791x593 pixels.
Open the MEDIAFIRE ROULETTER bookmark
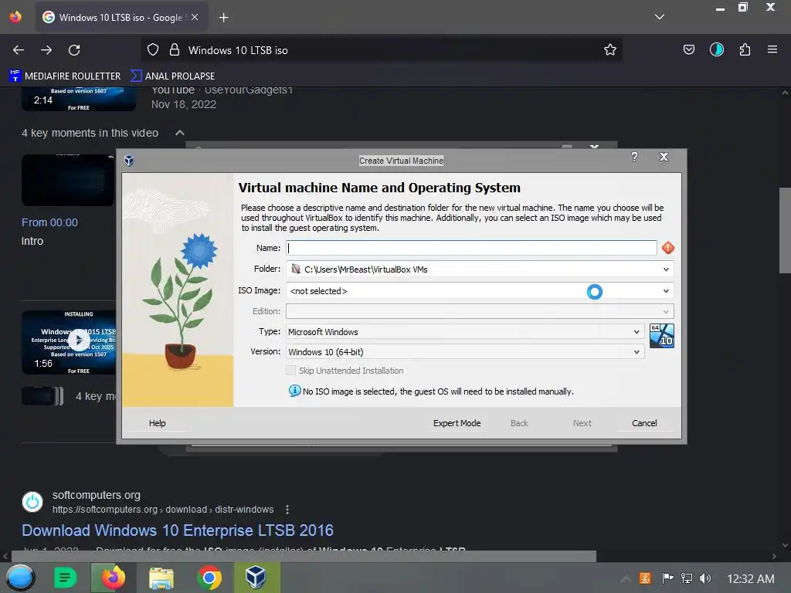(x=65, y=76)
